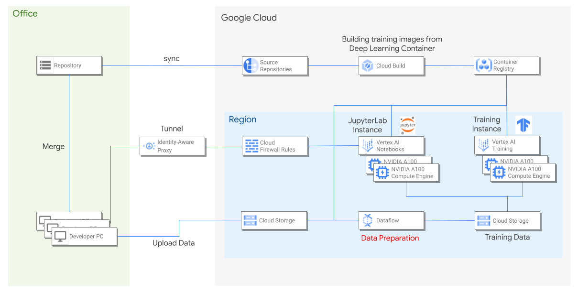The image size is (578, 293).
Task: Click the NVIDIA A100 box under Vertex AI Training
Action: pyautogui.click(x=523, y=173)
